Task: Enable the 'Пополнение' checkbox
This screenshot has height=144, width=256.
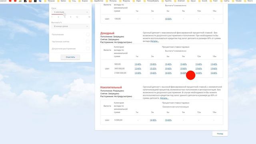Action: tap(88, 34)
